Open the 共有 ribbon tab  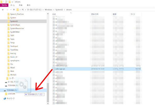point(21,5)
